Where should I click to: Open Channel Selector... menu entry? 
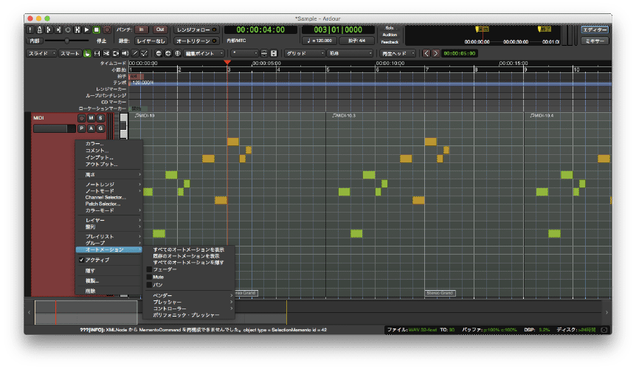coord(108,198)
